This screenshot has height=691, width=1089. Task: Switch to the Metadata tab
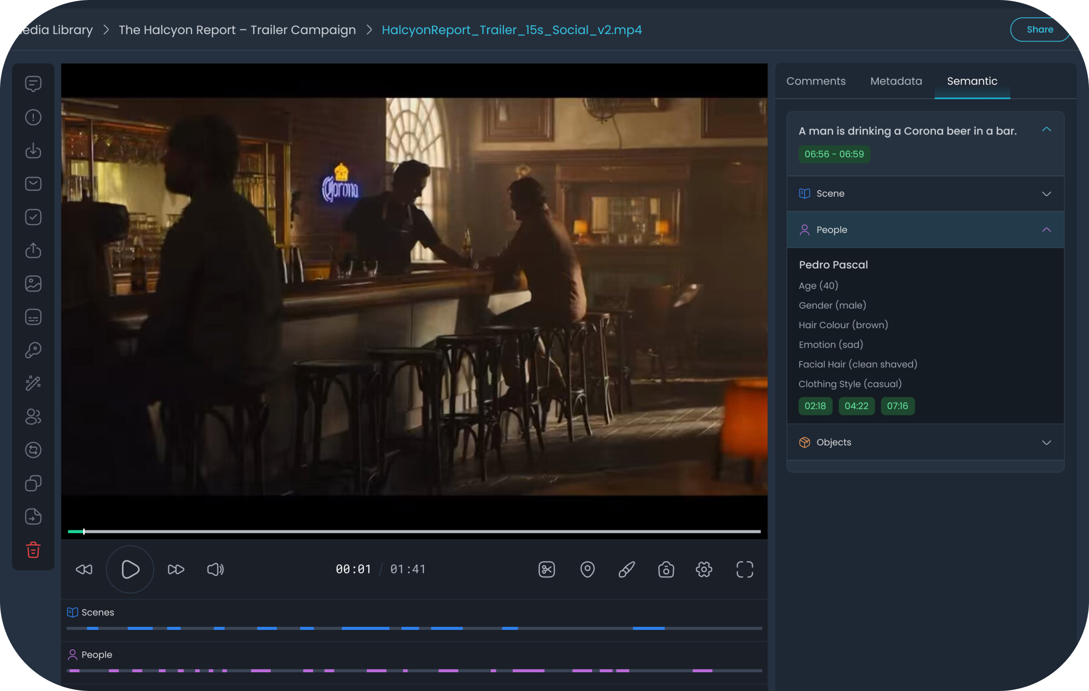tap(896, 81)
